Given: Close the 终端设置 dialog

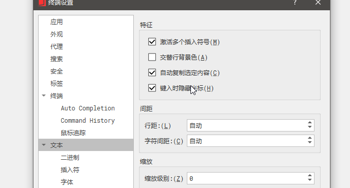Looking at the screenshot, I should (318, 3).
